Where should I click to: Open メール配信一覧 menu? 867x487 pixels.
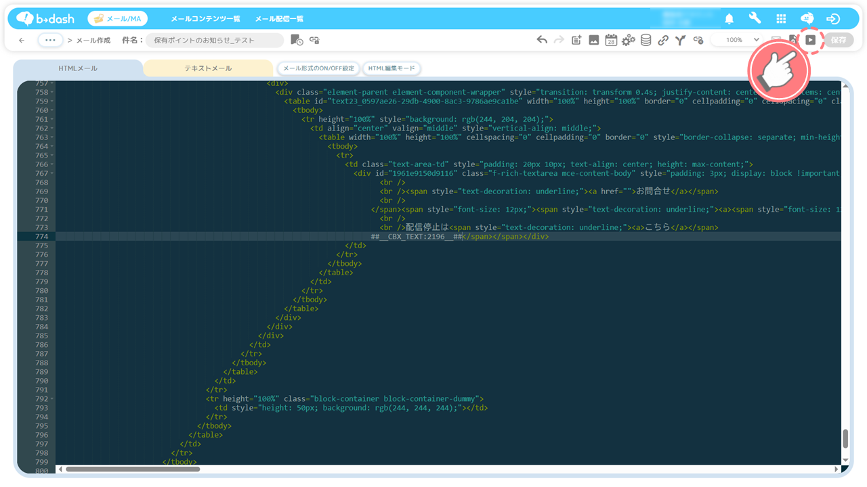pos(279,19)
